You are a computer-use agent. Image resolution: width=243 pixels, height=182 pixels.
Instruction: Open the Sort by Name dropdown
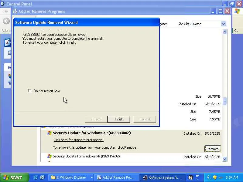pos(223,24)
